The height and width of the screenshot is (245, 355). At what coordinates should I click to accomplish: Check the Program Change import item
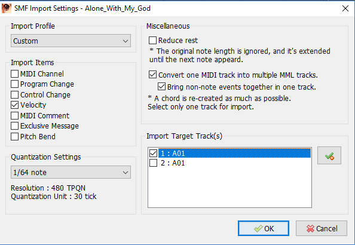[15, 84]
